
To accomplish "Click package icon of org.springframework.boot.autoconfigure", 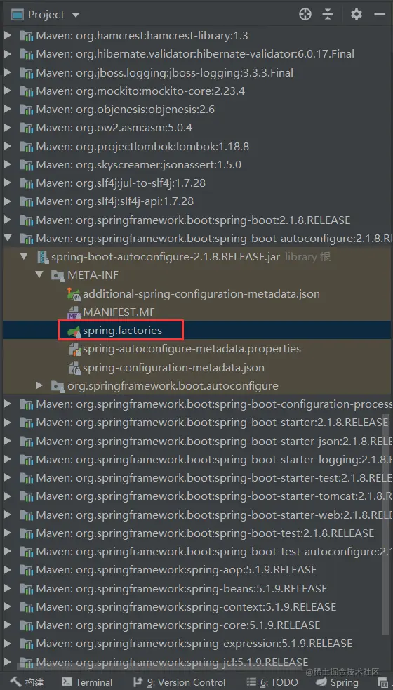I will point(58,386).
